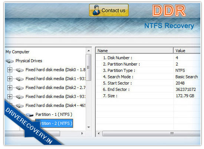Click the Name column header
Viewport: 204px width, 149px height.
click(x=135, y=51)
